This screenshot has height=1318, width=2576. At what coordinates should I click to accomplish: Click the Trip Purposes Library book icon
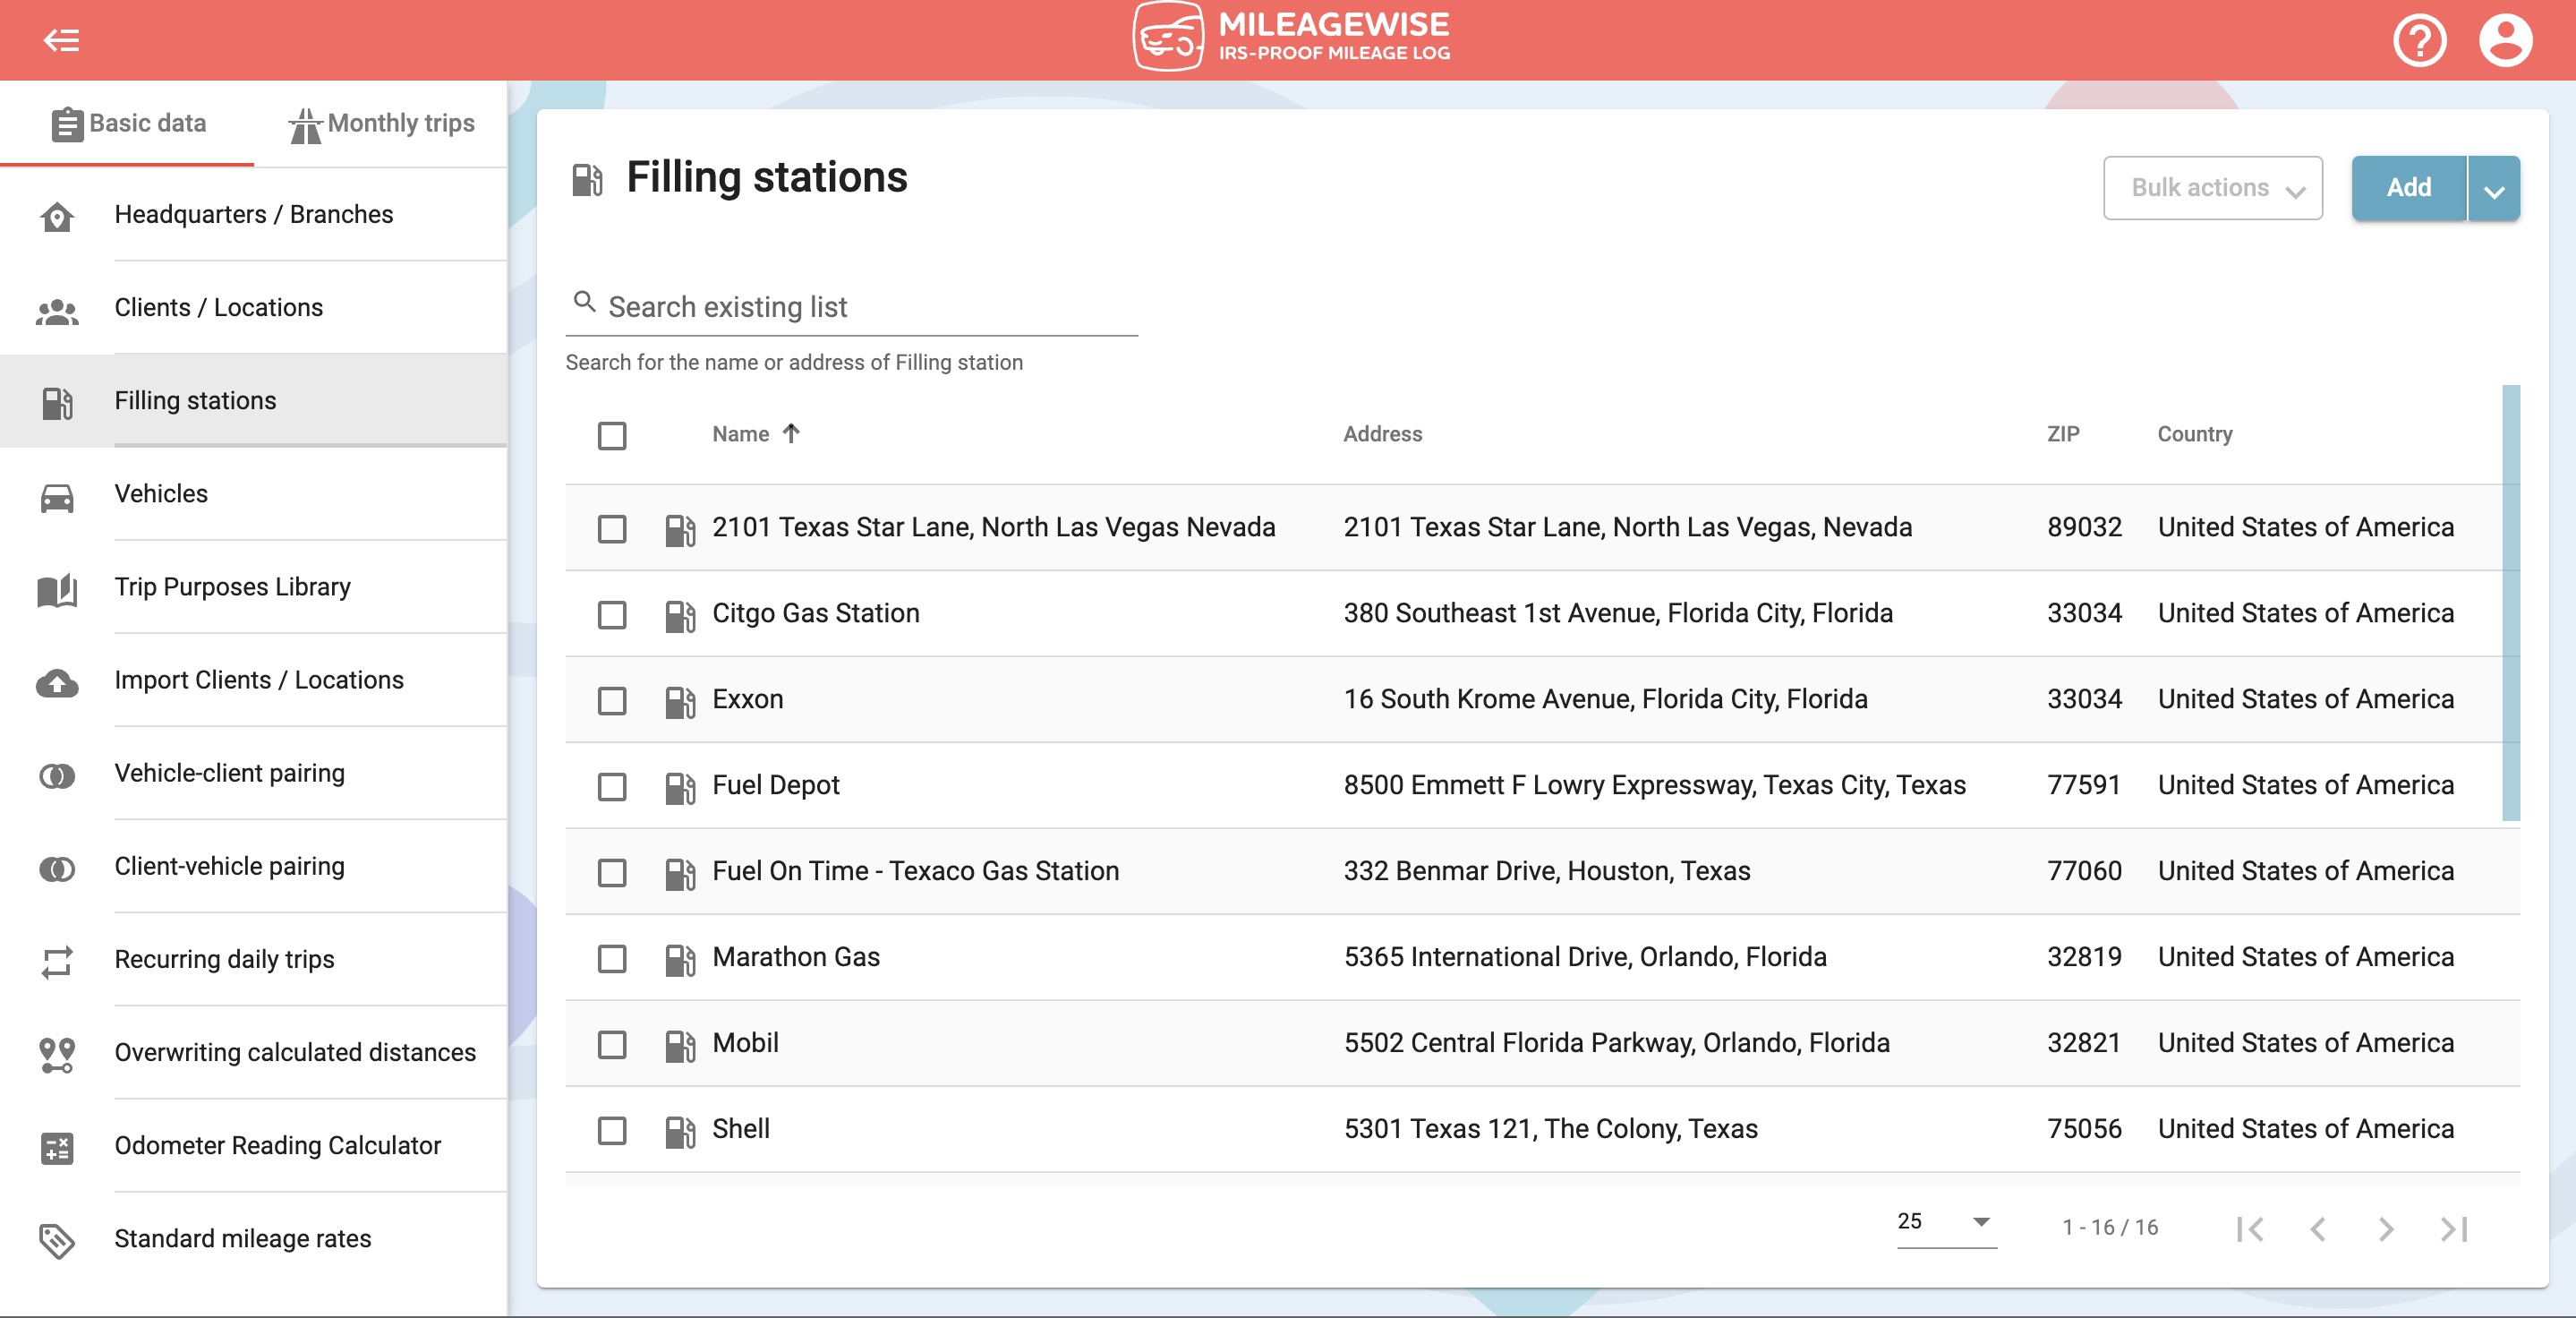coord(57,589)
